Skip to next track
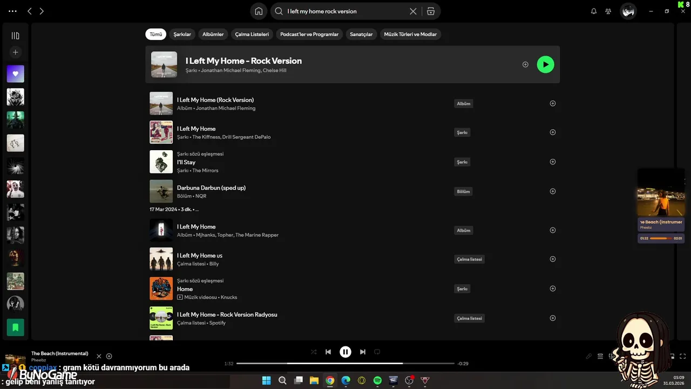 pyautogui.click(x=363, y=352)
